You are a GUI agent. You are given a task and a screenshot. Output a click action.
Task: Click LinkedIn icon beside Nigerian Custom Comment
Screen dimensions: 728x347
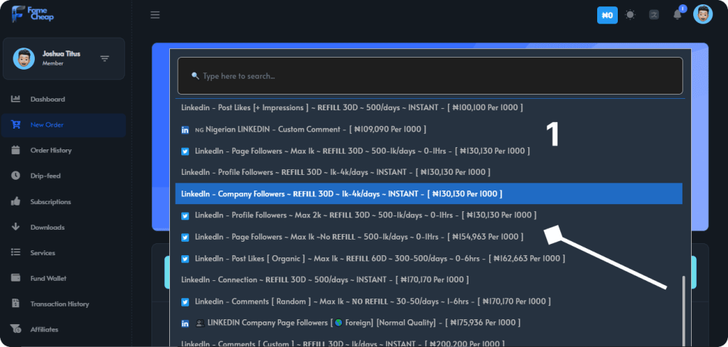coord(186,130)
